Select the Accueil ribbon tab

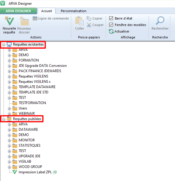coord(47,11)
